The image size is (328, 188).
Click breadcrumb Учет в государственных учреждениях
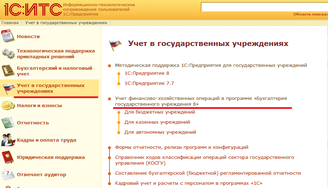pos(66,23)
